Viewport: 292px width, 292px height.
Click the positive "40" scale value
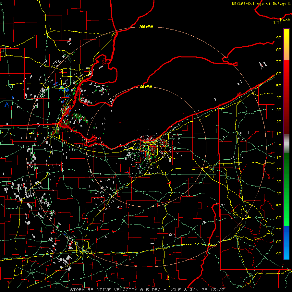tap(279, 98)
